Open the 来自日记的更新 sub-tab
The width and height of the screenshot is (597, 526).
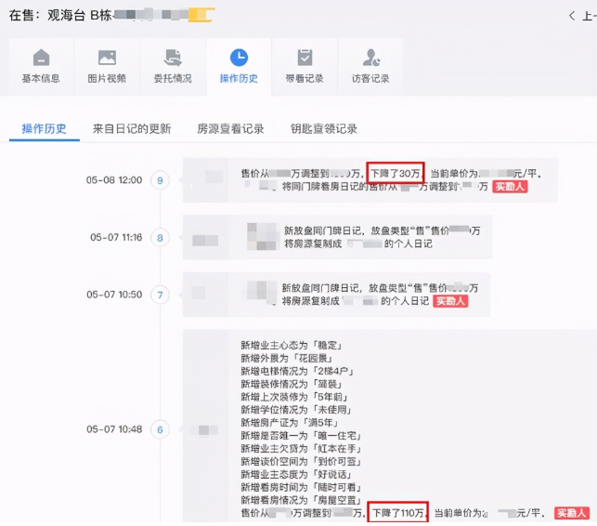tap(132, 128)
